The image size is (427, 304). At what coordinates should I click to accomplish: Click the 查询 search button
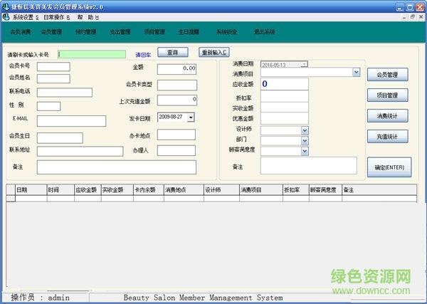[172, 52]
